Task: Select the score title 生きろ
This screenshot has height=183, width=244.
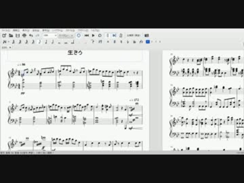Action: point(75,53)
